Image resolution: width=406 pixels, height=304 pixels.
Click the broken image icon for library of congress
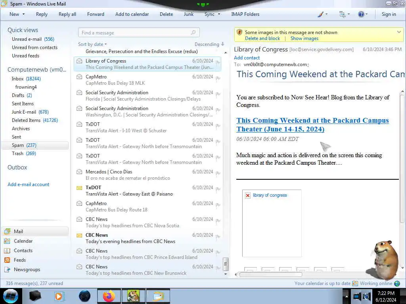point(247,195)
